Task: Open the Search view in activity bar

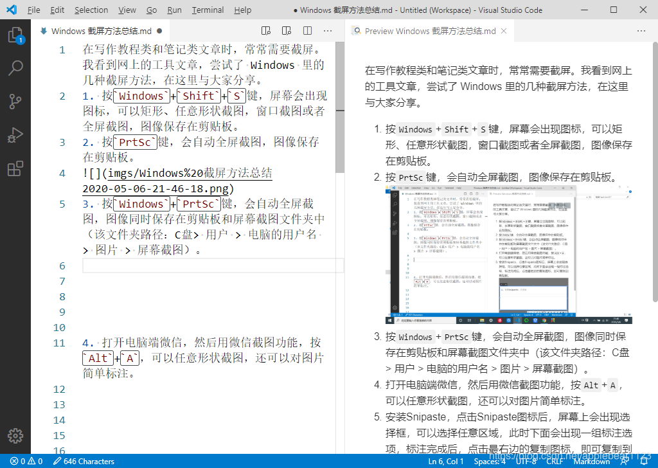Action: point(15,67)
